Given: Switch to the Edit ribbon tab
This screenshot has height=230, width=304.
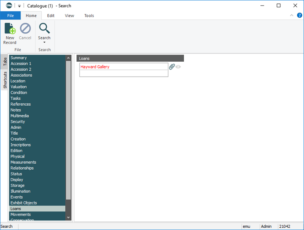Looking at the screenshot, I should click(x=51, y=15).
